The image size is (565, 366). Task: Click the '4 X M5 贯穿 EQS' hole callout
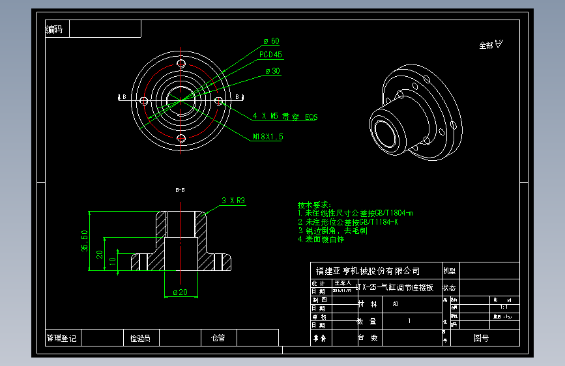pyautogui.click(x=285, y=117)
